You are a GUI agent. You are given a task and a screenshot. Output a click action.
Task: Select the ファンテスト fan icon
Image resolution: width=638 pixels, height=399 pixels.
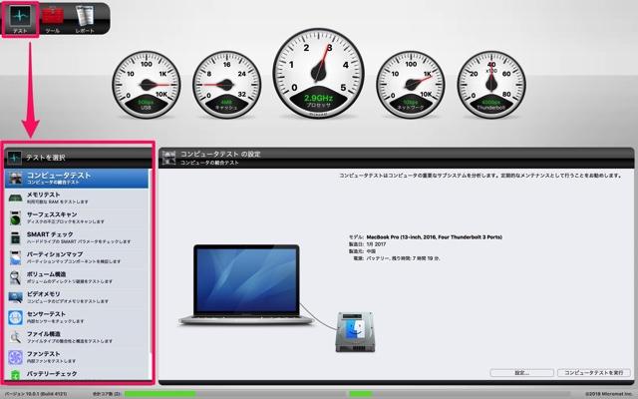coord(16,357)
